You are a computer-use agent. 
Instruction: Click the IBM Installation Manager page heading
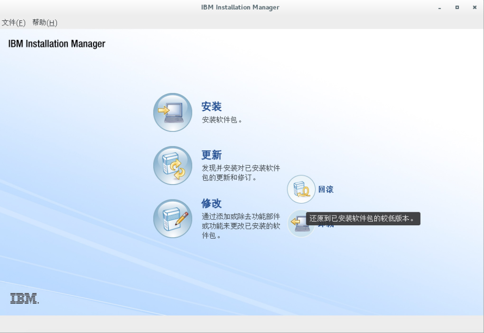57,44
